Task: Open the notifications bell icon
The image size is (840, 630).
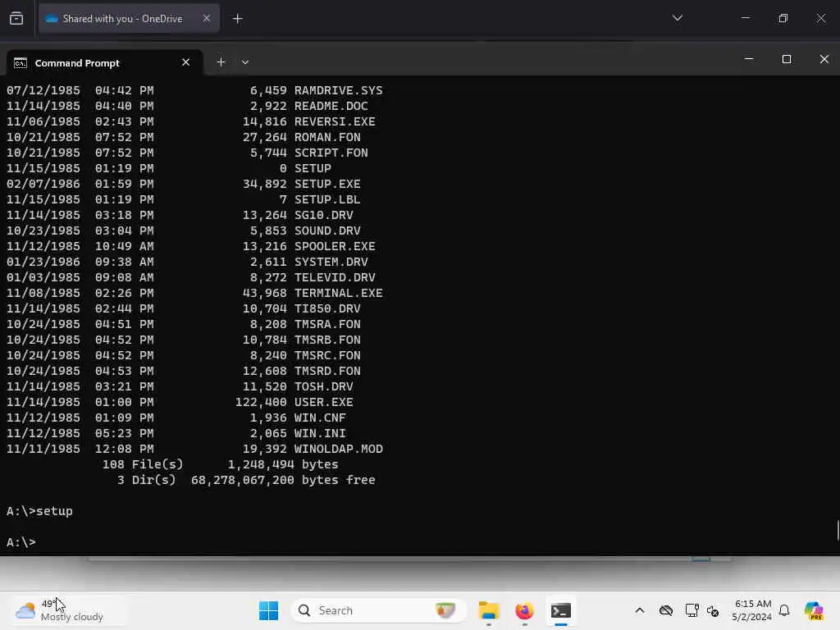Action: [x=784, y=610]
